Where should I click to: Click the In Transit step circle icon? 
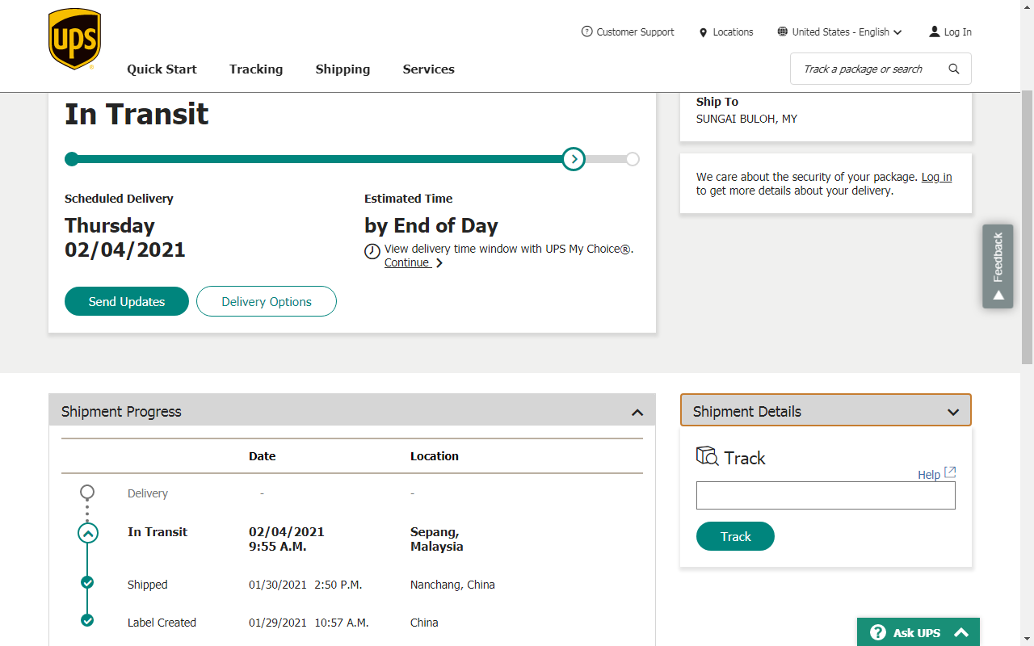point(87,533)
